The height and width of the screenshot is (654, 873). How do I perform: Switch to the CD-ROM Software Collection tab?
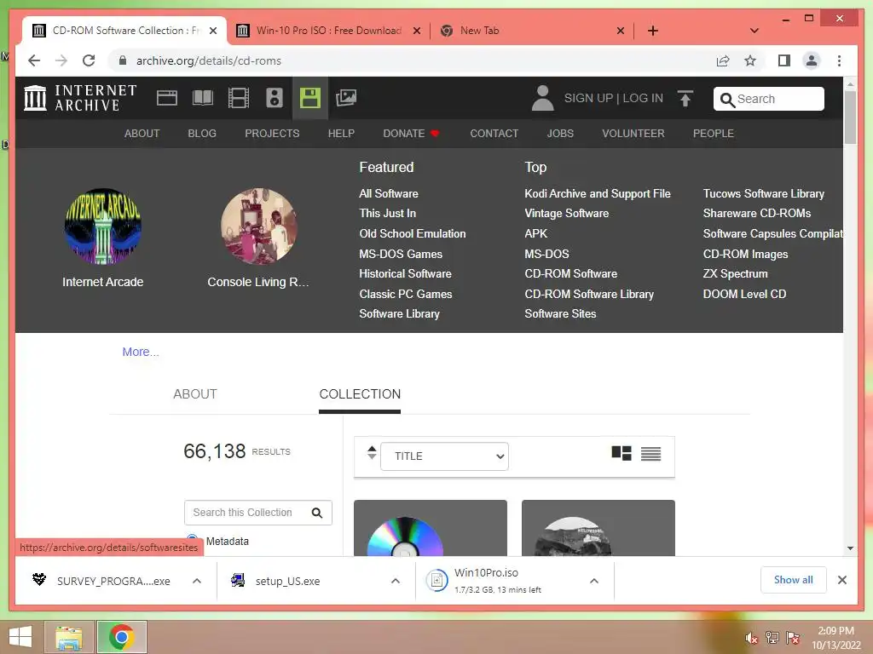click(124, 31)
